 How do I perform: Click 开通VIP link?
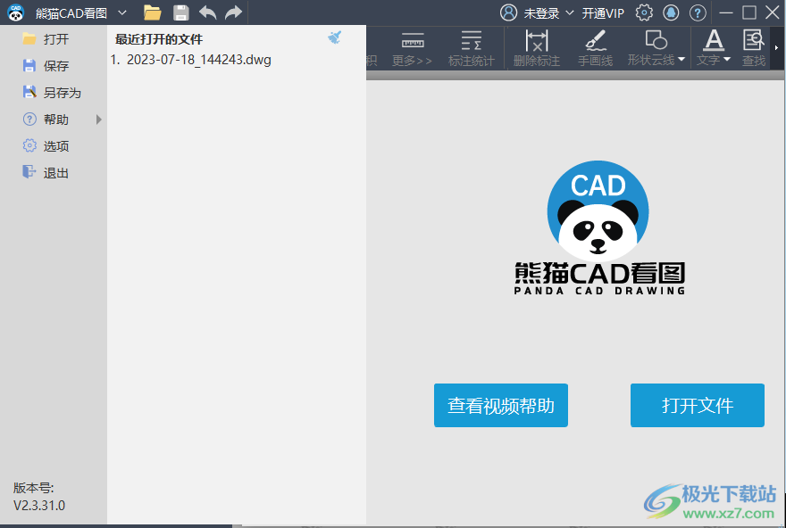(x=603, y=13)
